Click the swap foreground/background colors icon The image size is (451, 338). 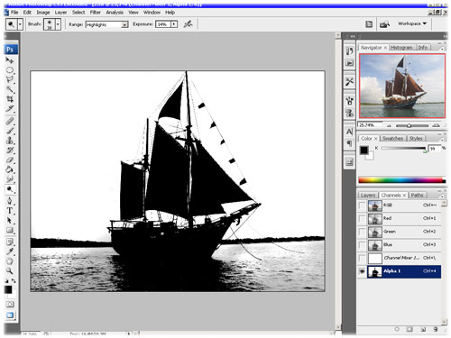[x=14, y=281]
